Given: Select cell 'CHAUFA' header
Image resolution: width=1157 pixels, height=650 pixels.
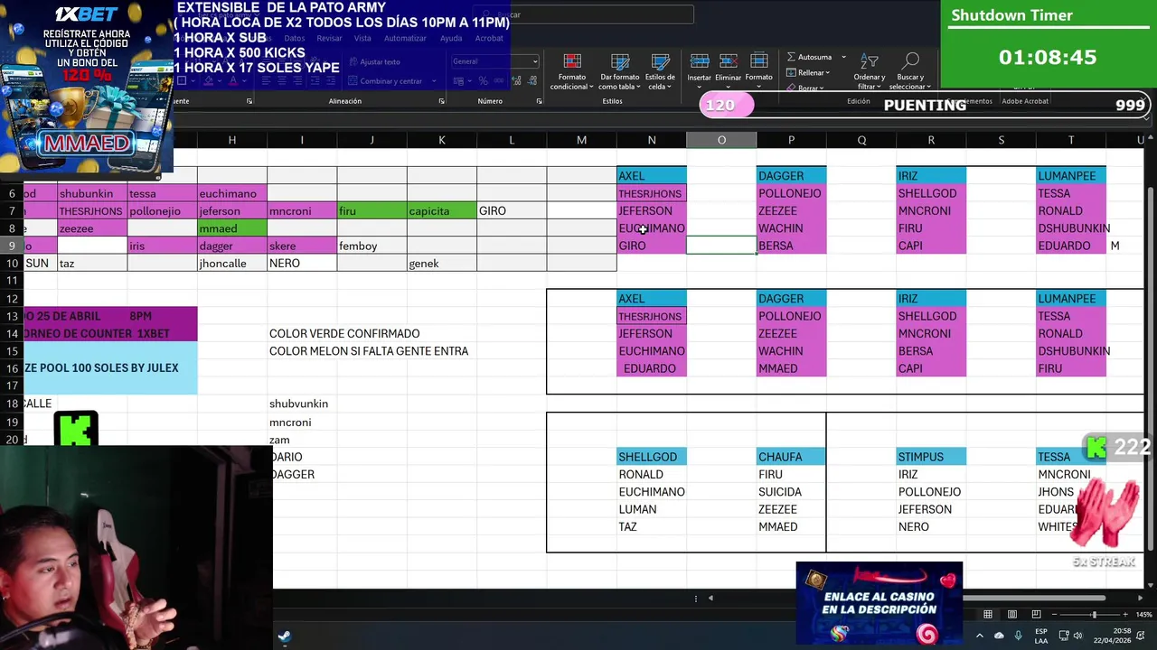Looking at the screenshot, I should (x=791, y=457).
